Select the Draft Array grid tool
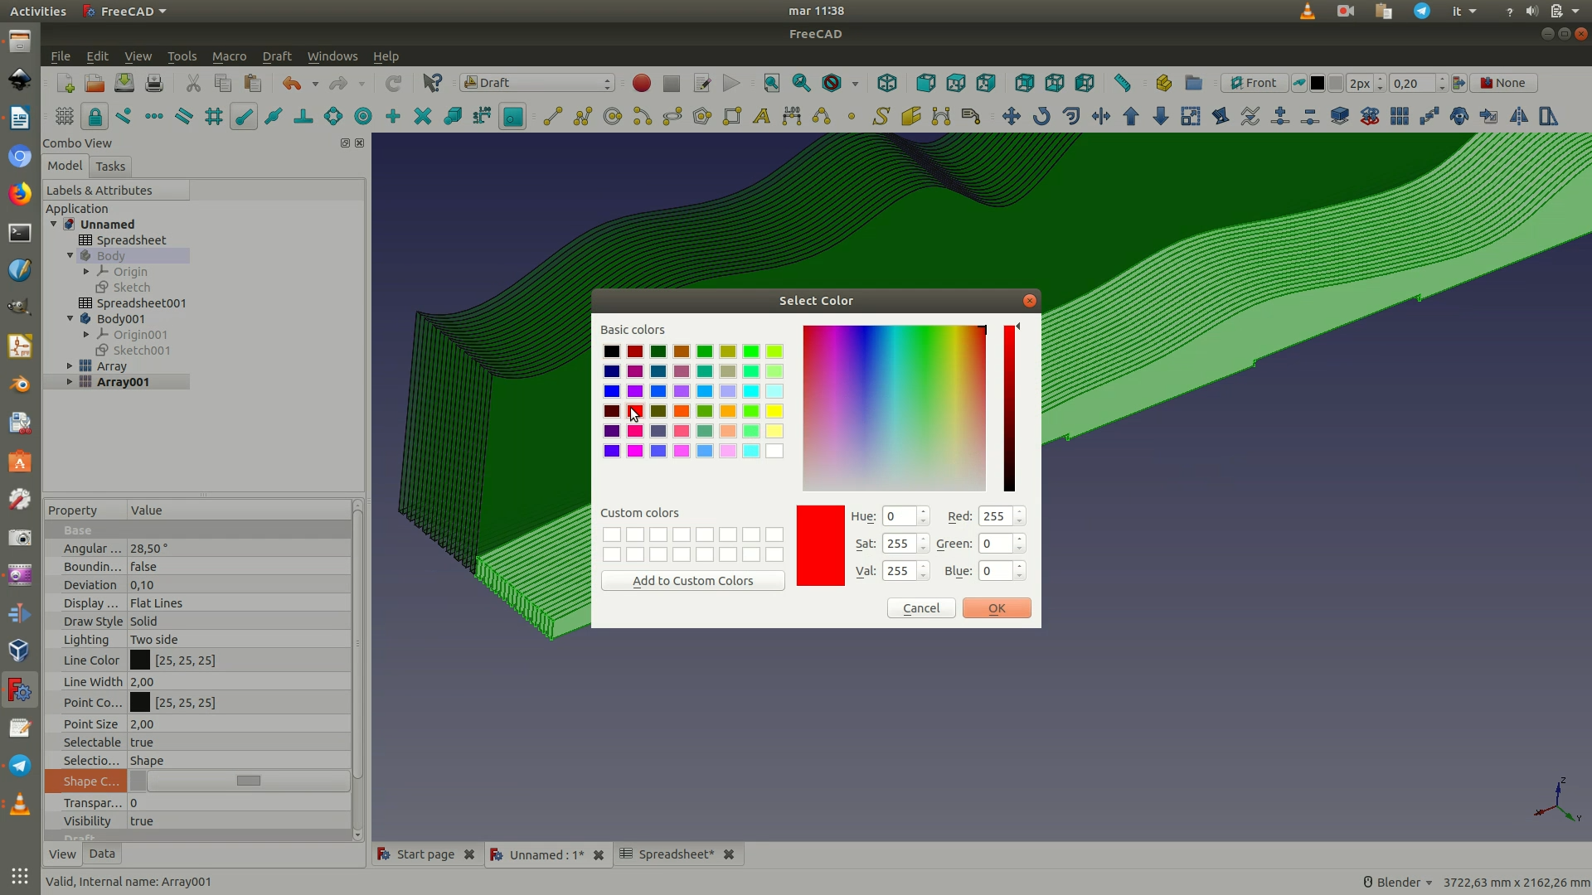 point(1400,117)
